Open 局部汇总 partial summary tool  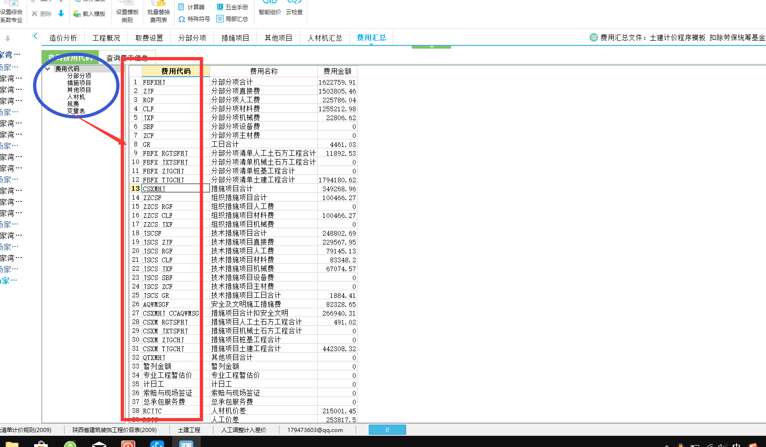232,19
